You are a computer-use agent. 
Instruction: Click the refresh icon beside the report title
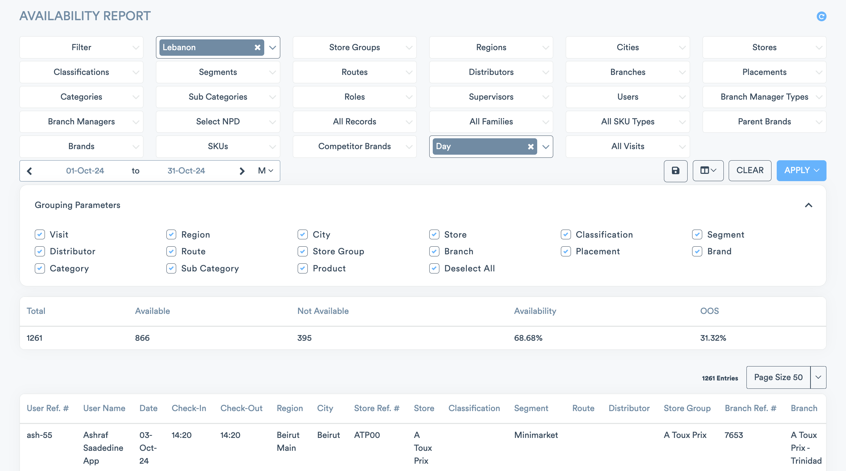(821, 16)
